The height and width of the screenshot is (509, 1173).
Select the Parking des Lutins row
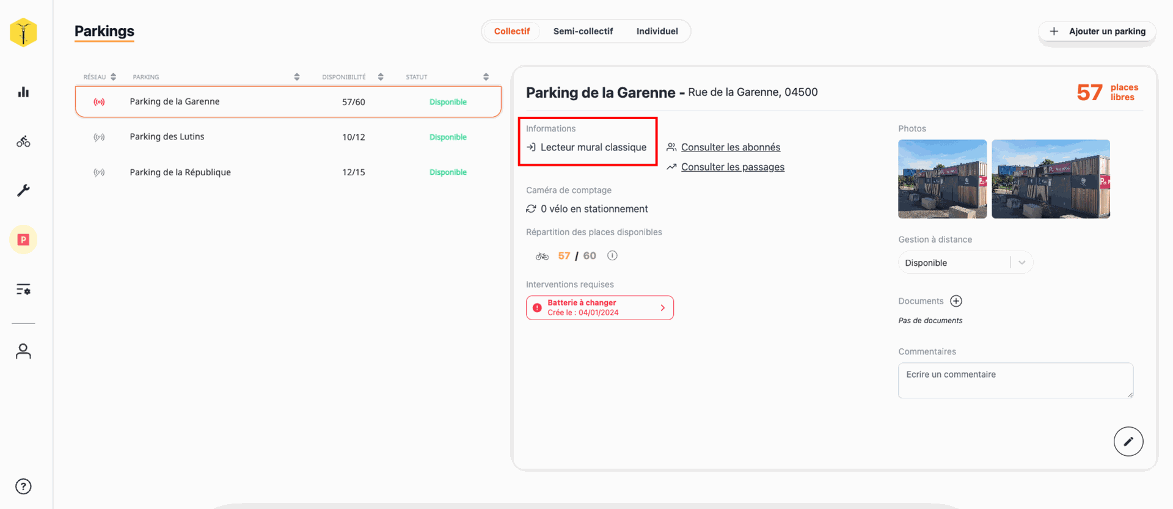click(x=288, y=137)
